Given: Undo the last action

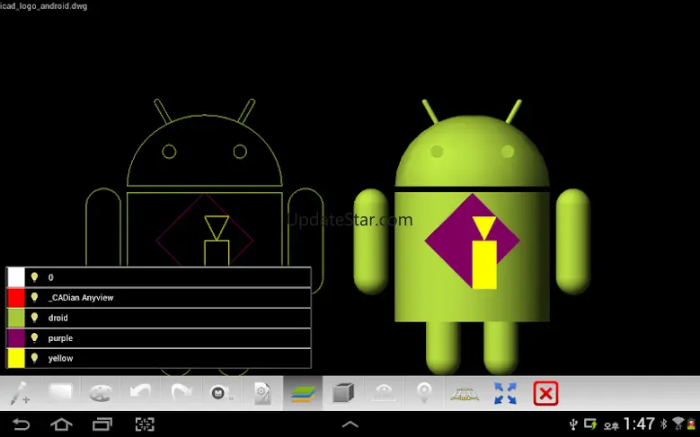Looking at the screenshot, I should [x=140, y=392].
